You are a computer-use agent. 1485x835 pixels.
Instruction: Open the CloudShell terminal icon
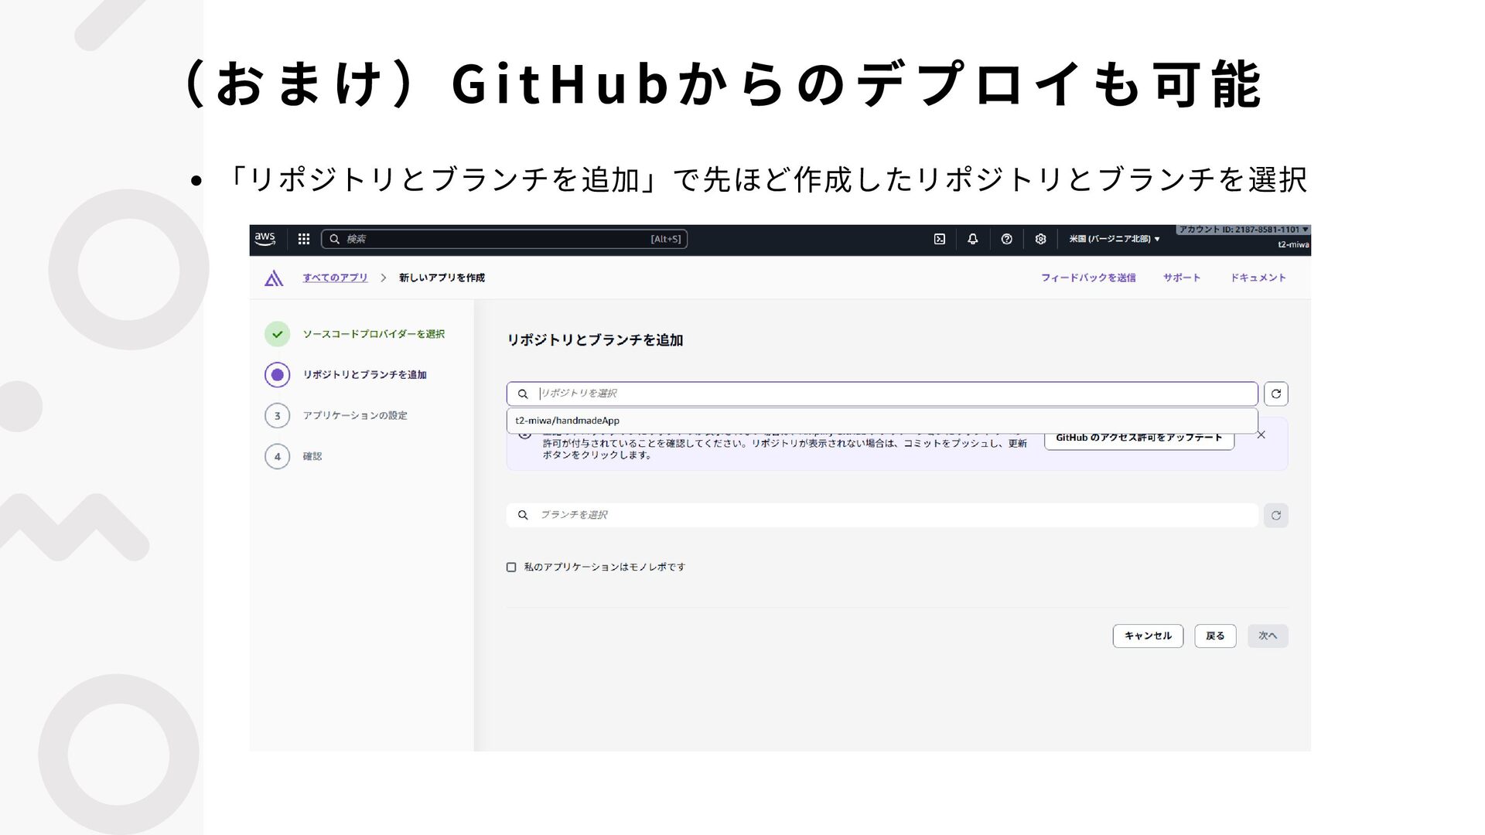click(939, 240)
